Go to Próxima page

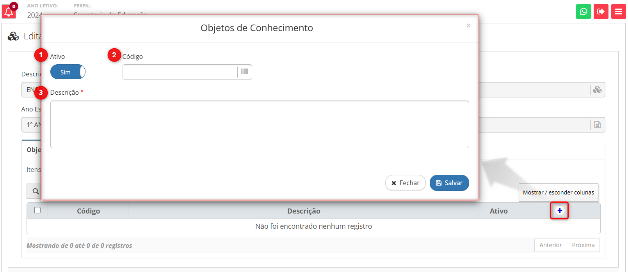point(583,245)
